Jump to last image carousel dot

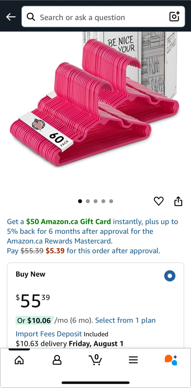coord(111,201)
